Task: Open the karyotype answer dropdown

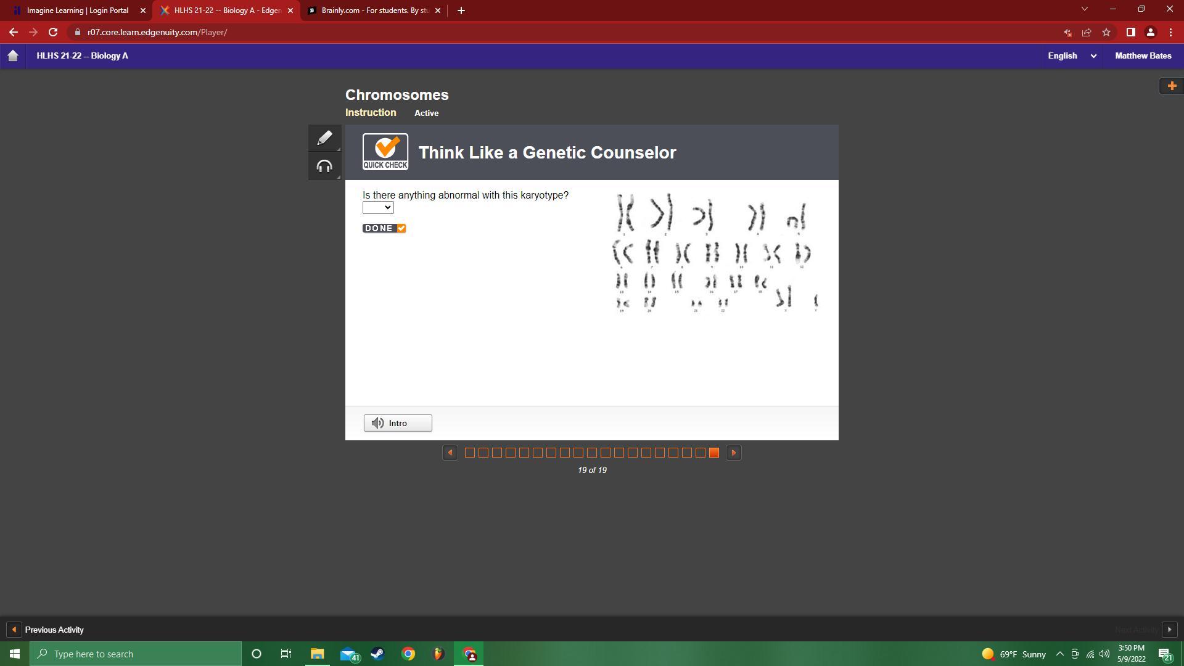Action: tap(378, 208)
